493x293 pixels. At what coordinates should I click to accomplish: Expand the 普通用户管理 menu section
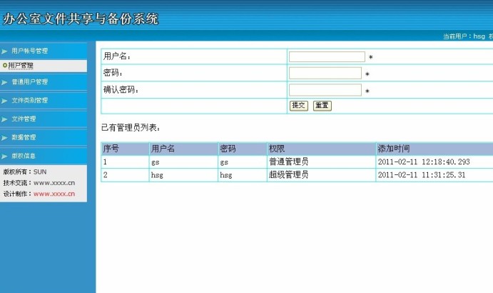[30, 82]
